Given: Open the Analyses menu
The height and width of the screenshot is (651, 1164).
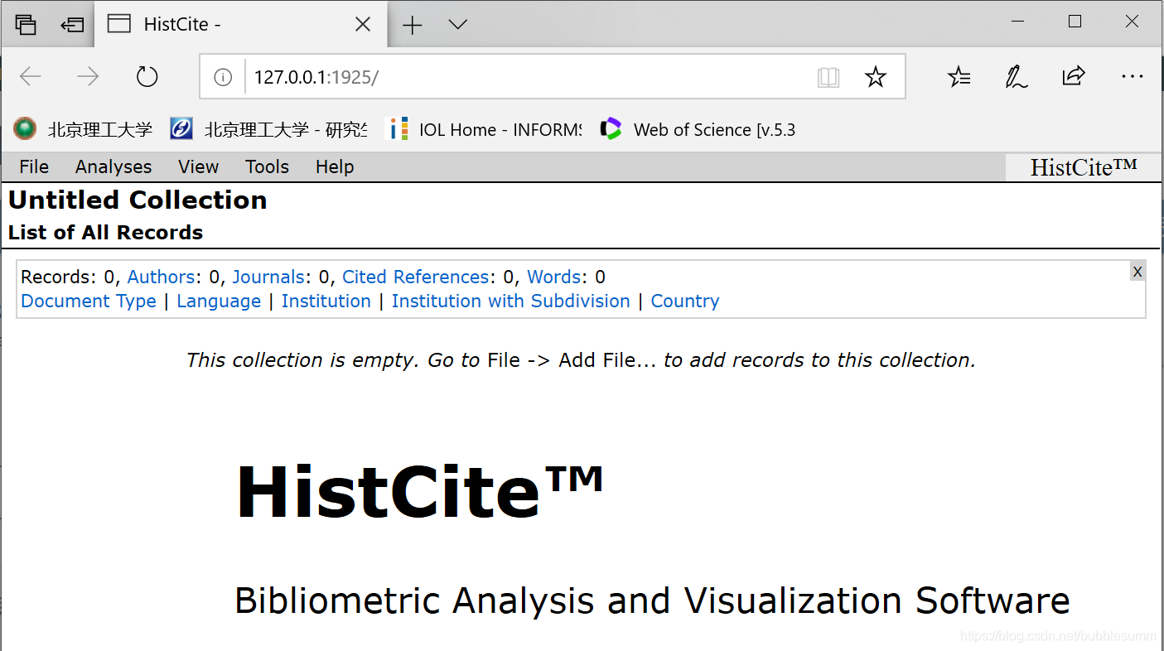Looking at the screenshot, I should (x=114, y=166).
